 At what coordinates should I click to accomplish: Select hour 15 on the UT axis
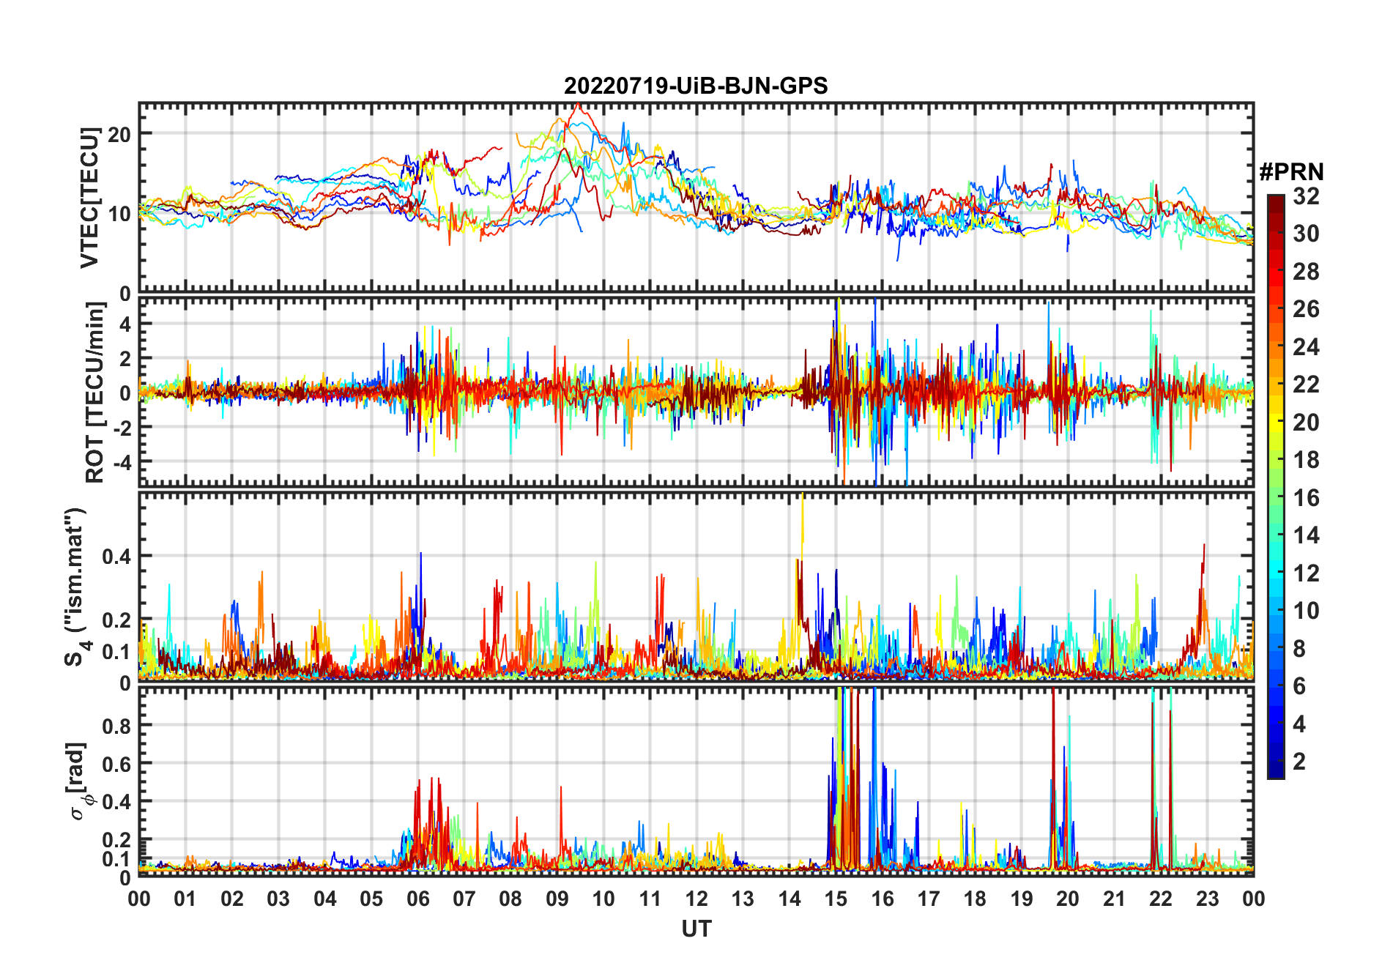[x=836, y=899]
